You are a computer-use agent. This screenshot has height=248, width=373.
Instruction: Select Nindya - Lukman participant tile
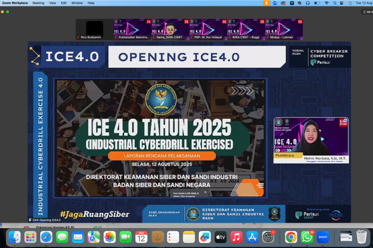coord(283,29)
